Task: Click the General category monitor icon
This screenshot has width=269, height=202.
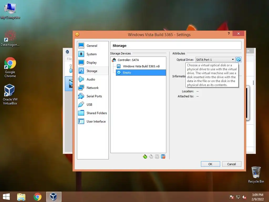Action: pos(81,46)
